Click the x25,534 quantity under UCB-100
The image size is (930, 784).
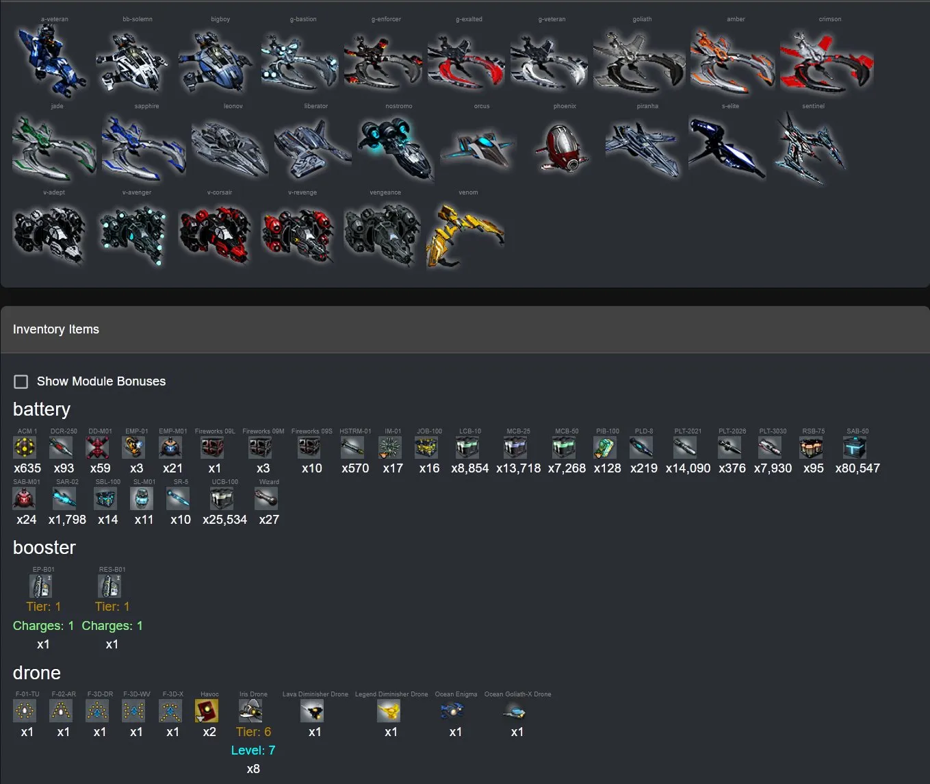point(224,520)
